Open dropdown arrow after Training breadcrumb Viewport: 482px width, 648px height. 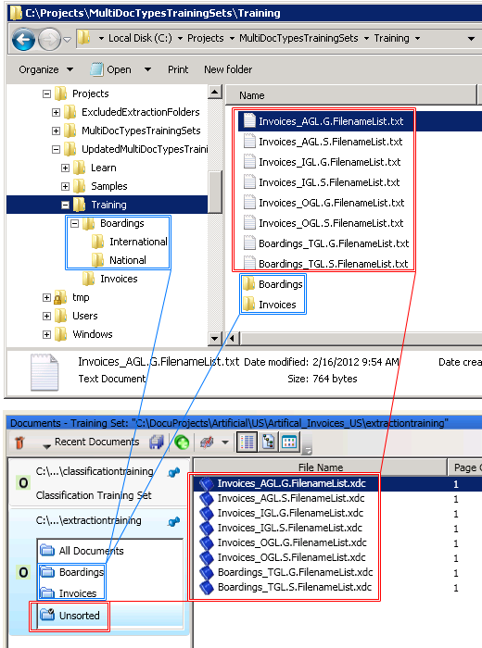[x=417, y=39]
